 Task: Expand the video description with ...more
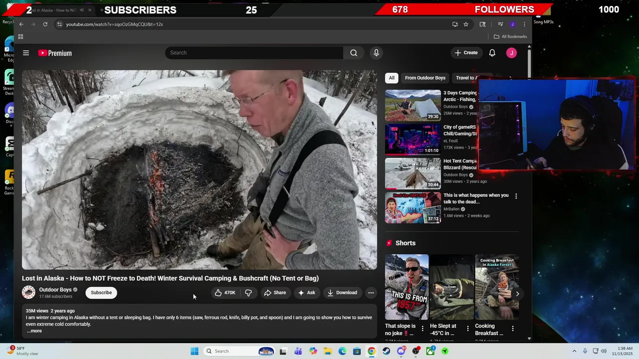point(34,331)
